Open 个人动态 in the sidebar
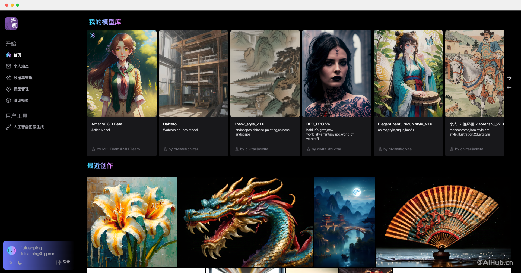Image resolution: width=521 pixels, height=273 pixels. tap(21, 66)
